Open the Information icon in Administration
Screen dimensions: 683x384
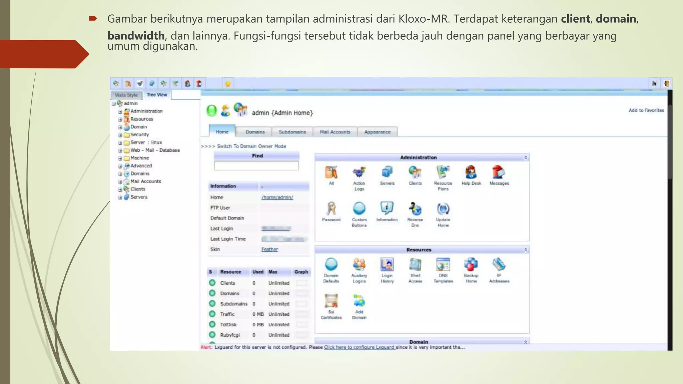click(387, 209)
